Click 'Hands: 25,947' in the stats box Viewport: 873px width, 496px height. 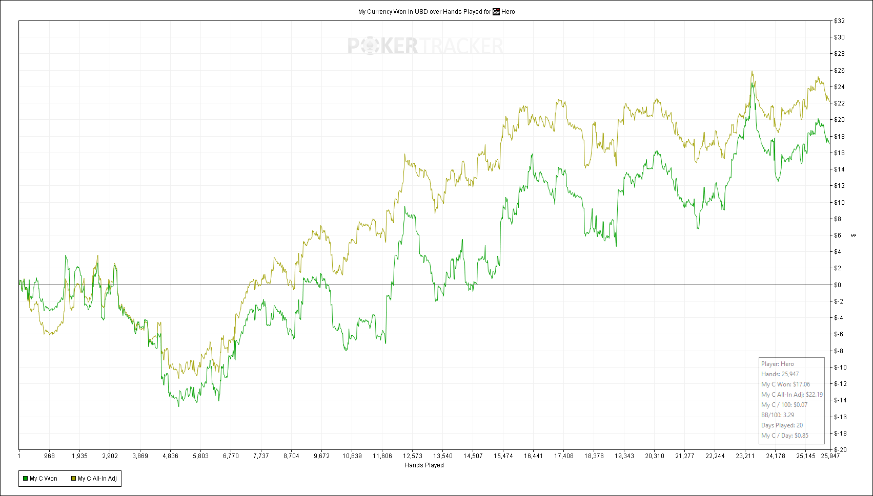click(780, 374)
